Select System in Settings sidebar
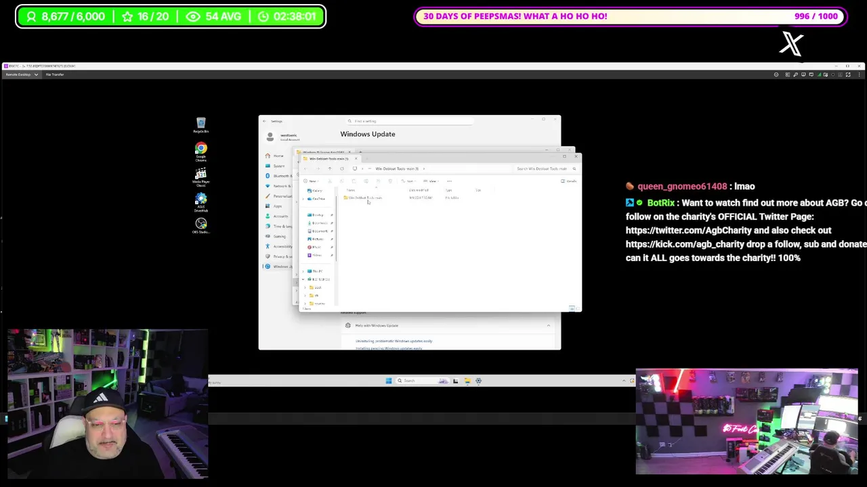 (275, 166)
